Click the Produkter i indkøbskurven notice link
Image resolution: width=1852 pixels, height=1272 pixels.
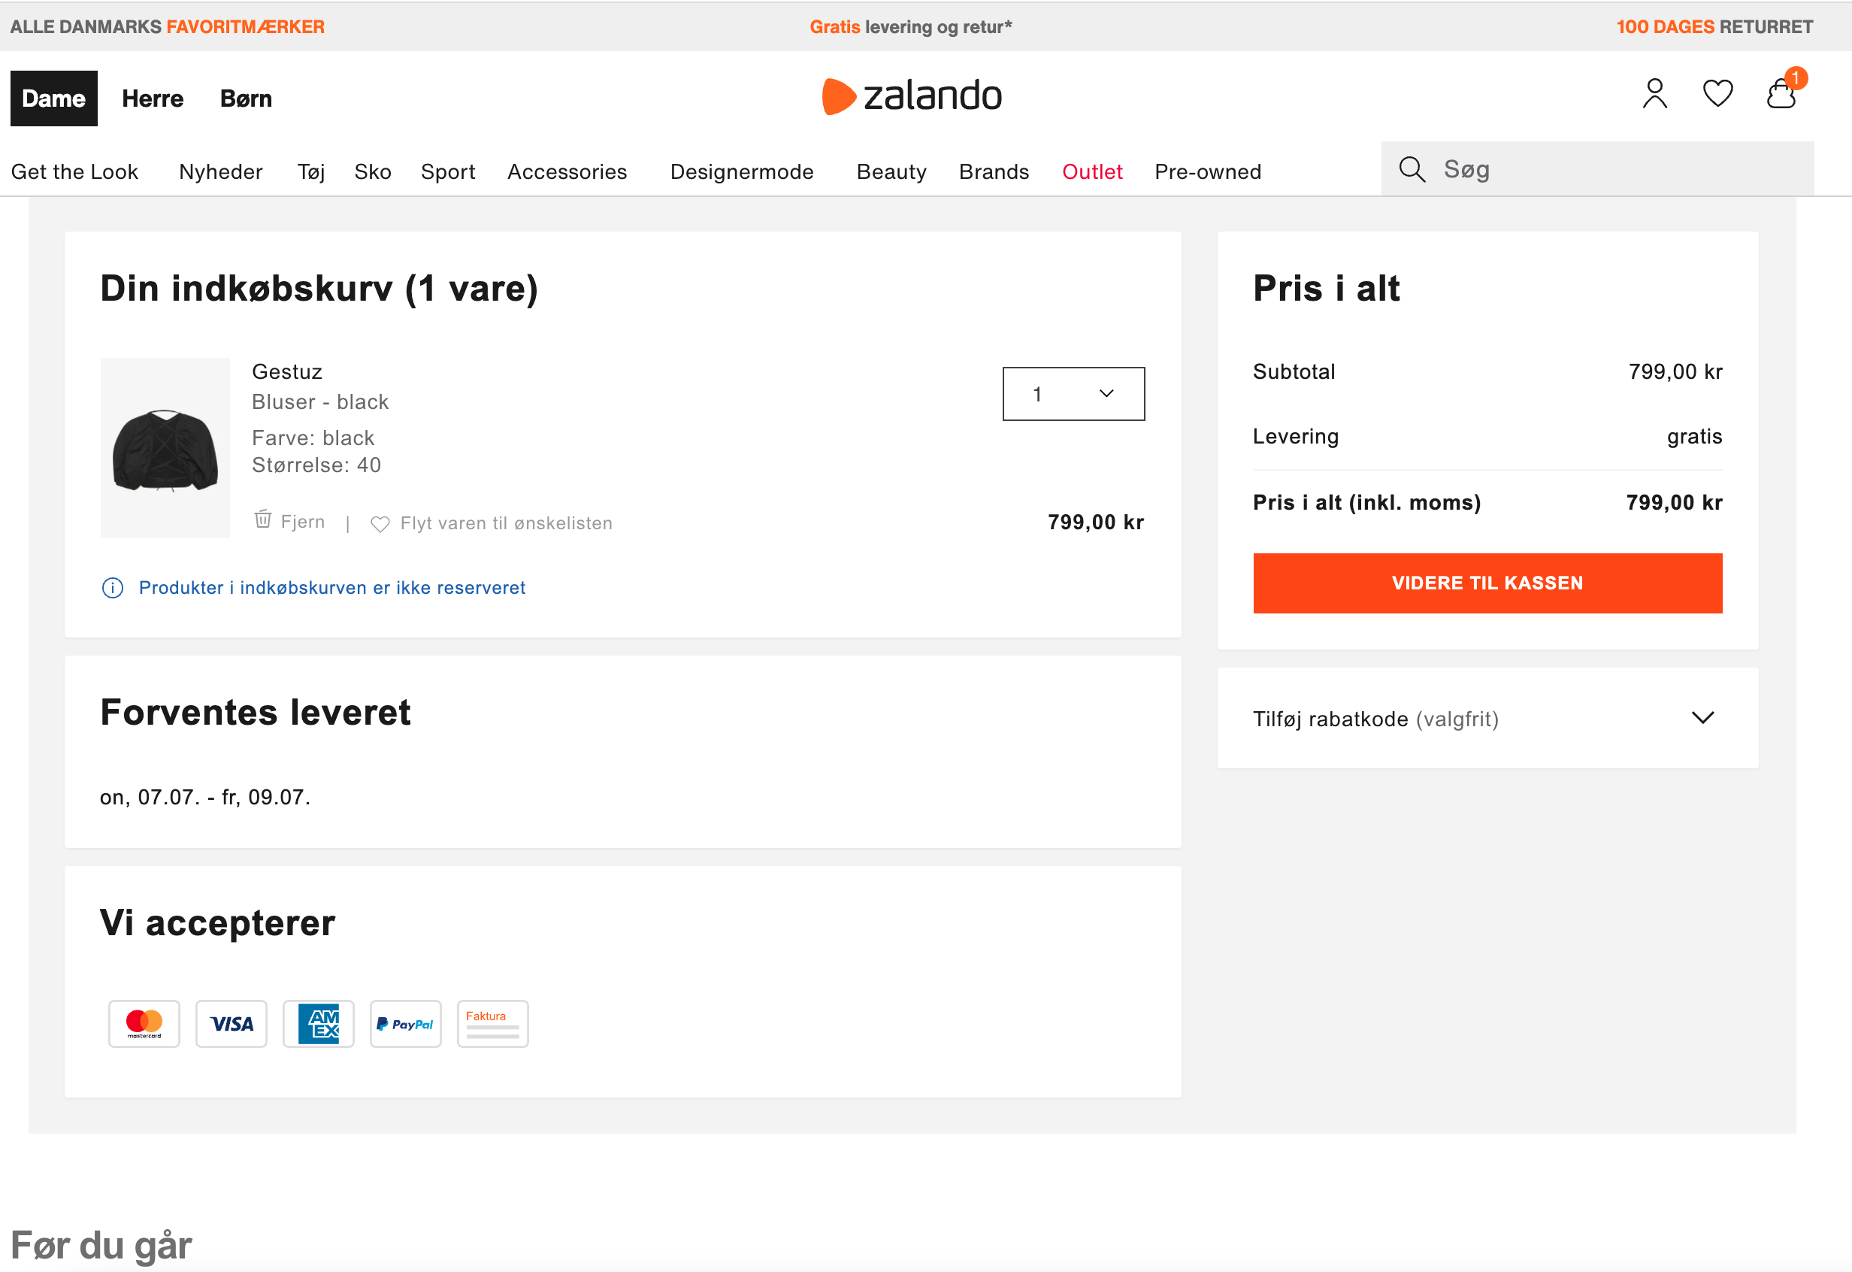331,588
